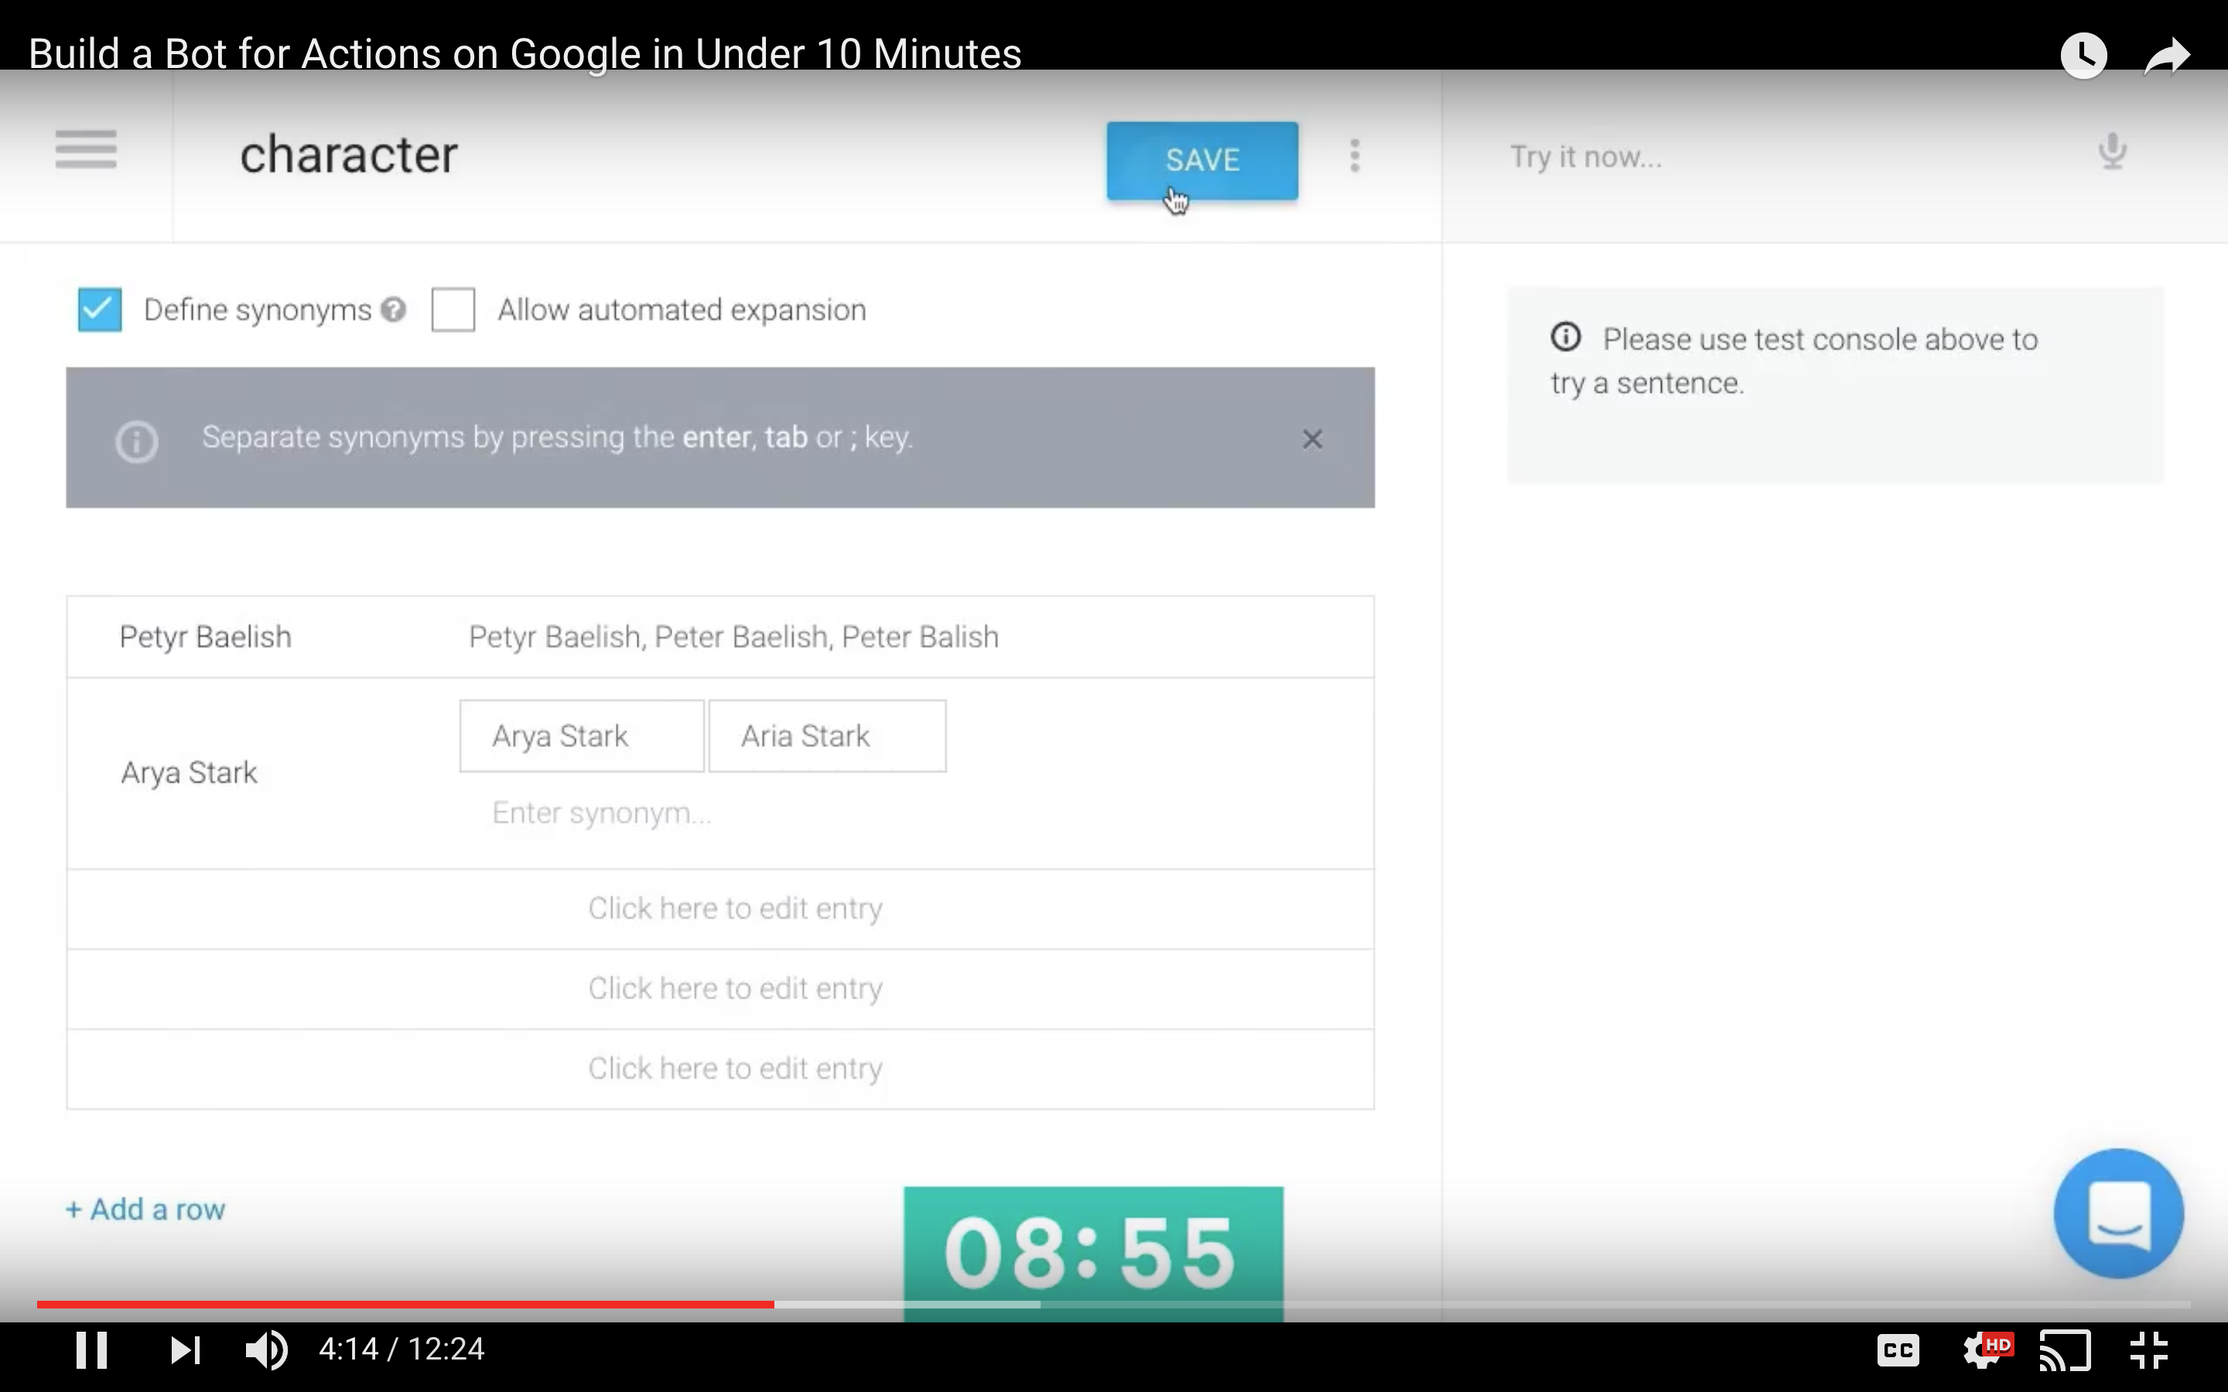Click the character entity name field
The width and height of the screenshot is (2228, 1392).
pos(349,155)
